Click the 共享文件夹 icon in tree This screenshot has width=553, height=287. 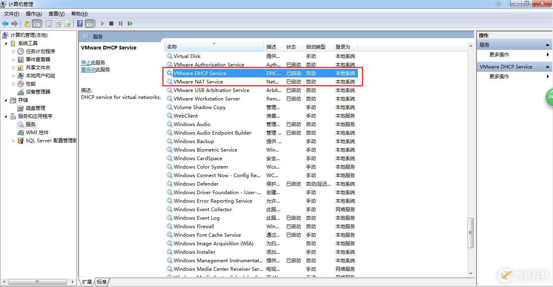(21, 68)
